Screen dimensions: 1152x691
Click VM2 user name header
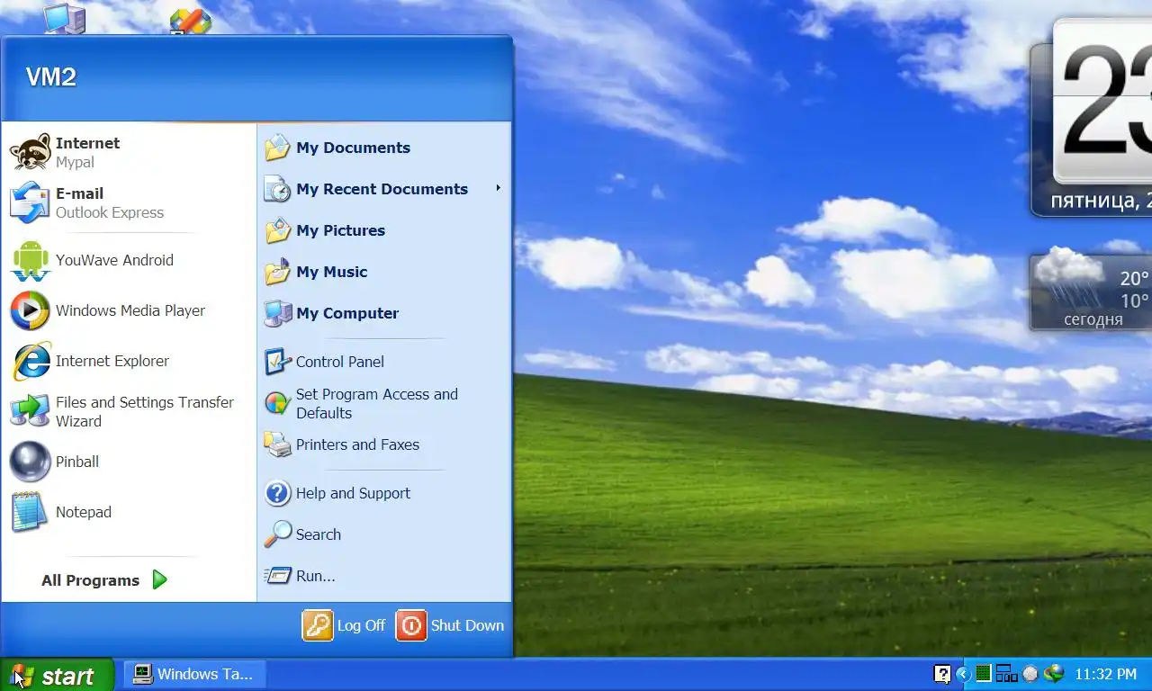(51, 77)
